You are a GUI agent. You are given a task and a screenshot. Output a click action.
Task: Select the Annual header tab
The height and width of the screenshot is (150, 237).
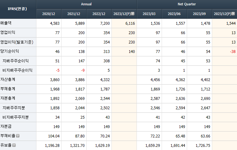pyautogui.click(x=86, y=4)
